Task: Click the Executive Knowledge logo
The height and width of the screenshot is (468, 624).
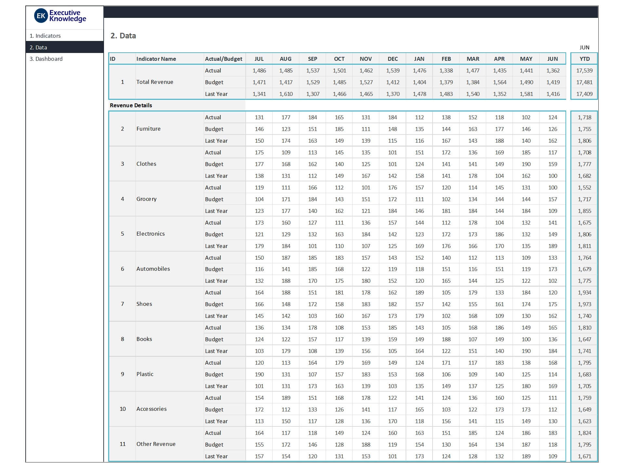Action: (x=60, y=16)
